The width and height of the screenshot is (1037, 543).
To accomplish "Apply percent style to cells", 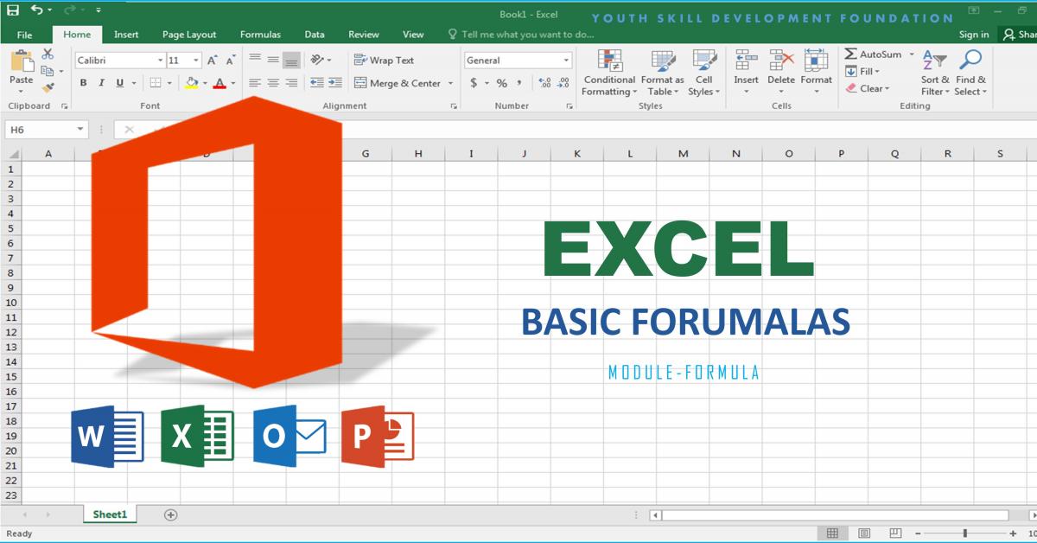I will click(x=501, y=83).
